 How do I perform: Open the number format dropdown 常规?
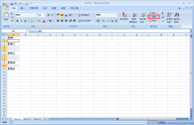116,15
